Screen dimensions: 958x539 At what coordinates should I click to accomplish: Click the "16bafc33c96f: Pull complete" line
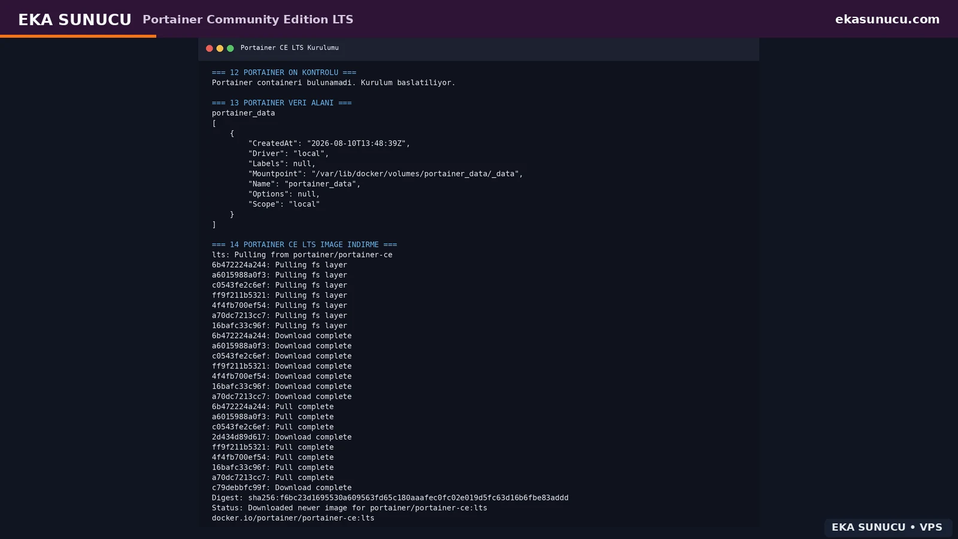pos(273,469)
